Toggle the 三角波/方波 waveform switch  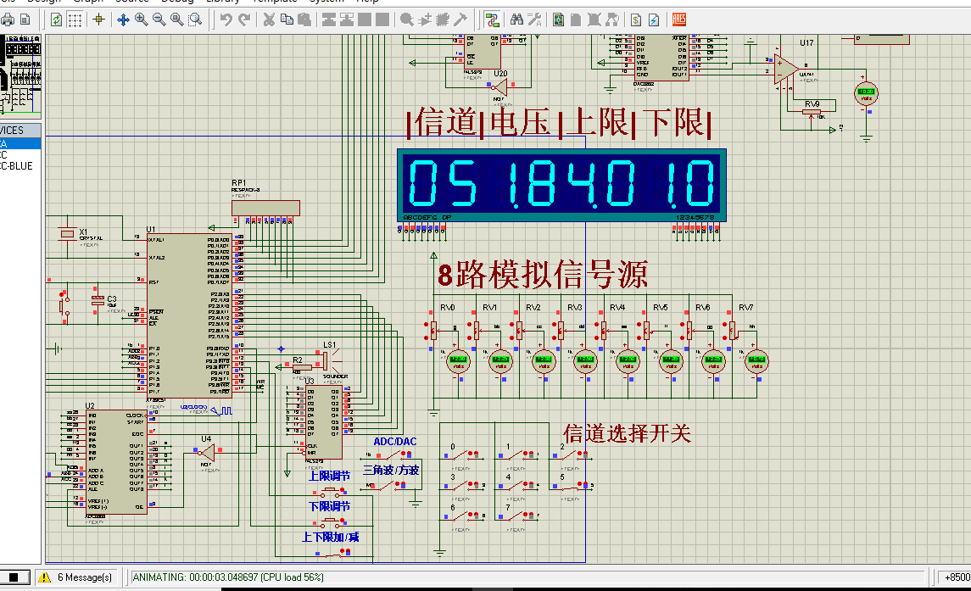(388, 486)
